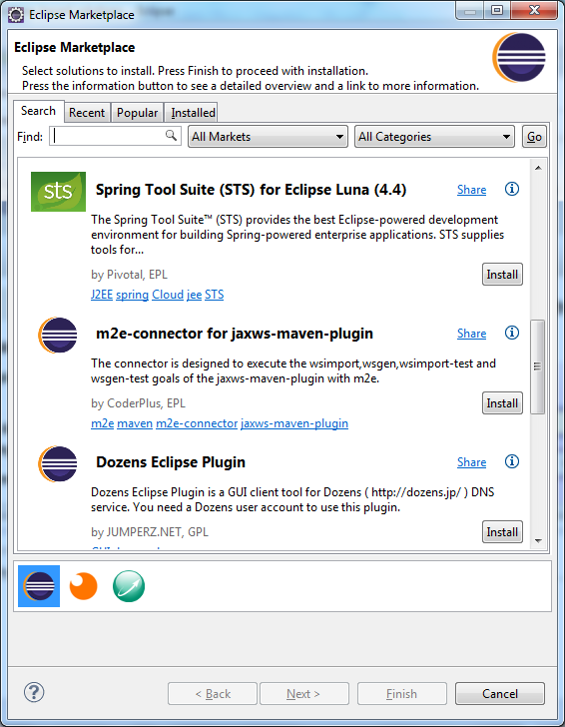Click the scrollbar down arrow
Viewport: 565px width, 727px height.
538,540
